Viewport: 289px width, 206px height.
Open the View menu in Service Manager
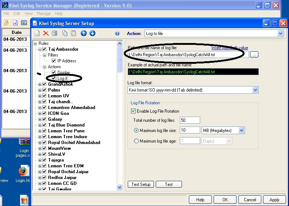point(28,13)
